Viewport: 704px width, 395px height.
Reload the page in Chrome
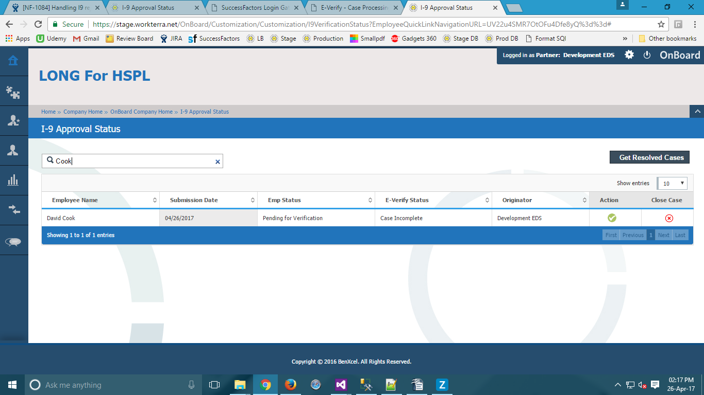38,24
